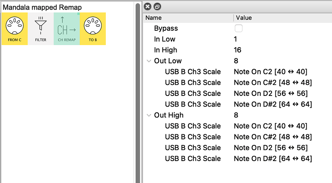Select the FROM C MIDI input module
The image size is (332, 183).
point(15,29)
